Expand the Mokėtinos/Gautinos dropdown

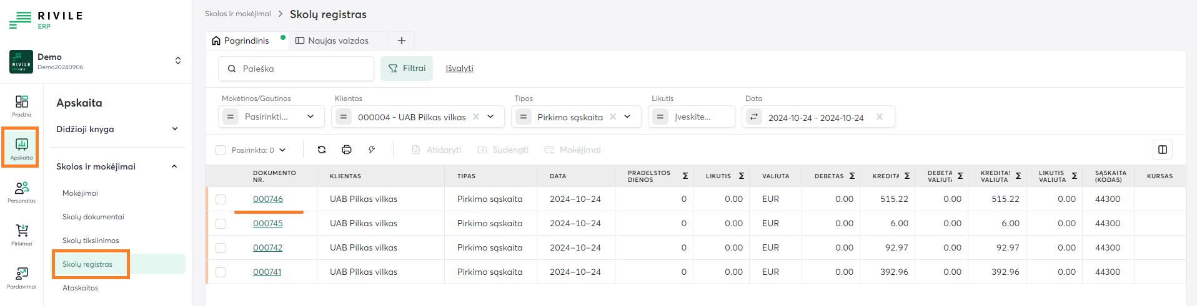pyautogui.click(x=310, y=117)
